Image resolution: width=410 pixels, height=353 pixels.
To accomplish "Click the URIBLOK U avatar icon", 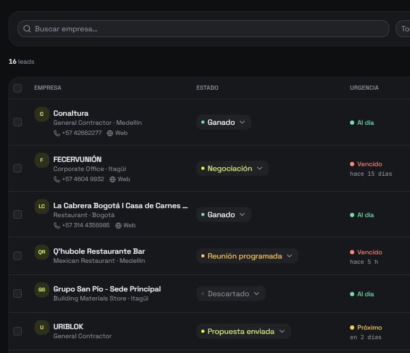I will coord(42,328).
